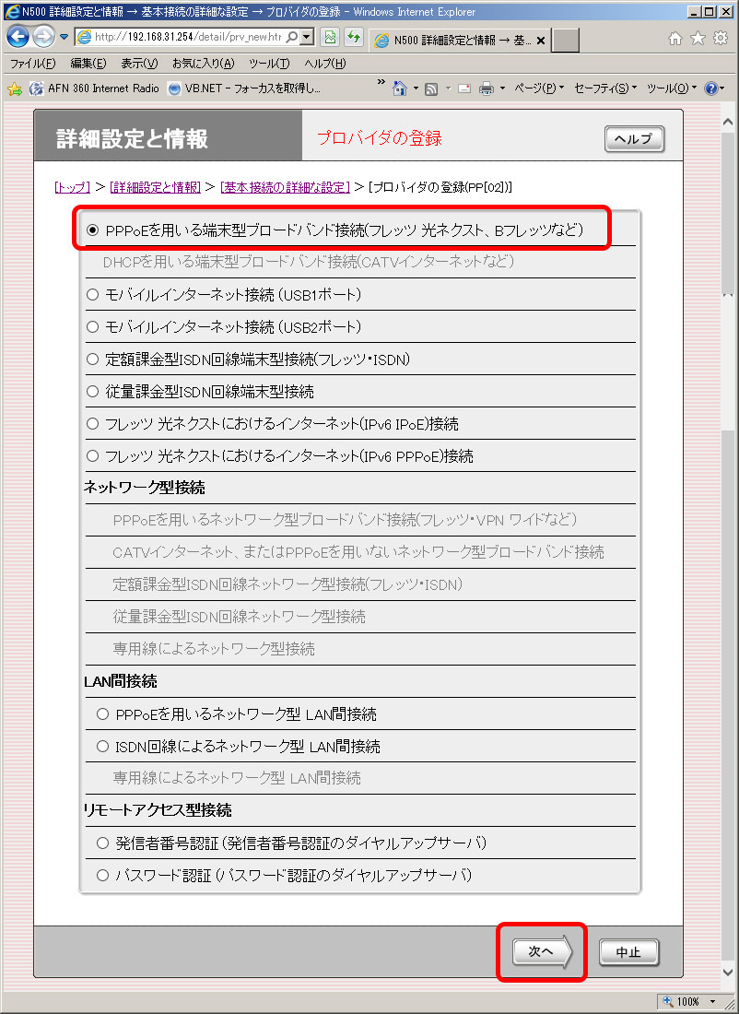
Task: Click the ヘルプ button on the page
Action: pos(634,139)
